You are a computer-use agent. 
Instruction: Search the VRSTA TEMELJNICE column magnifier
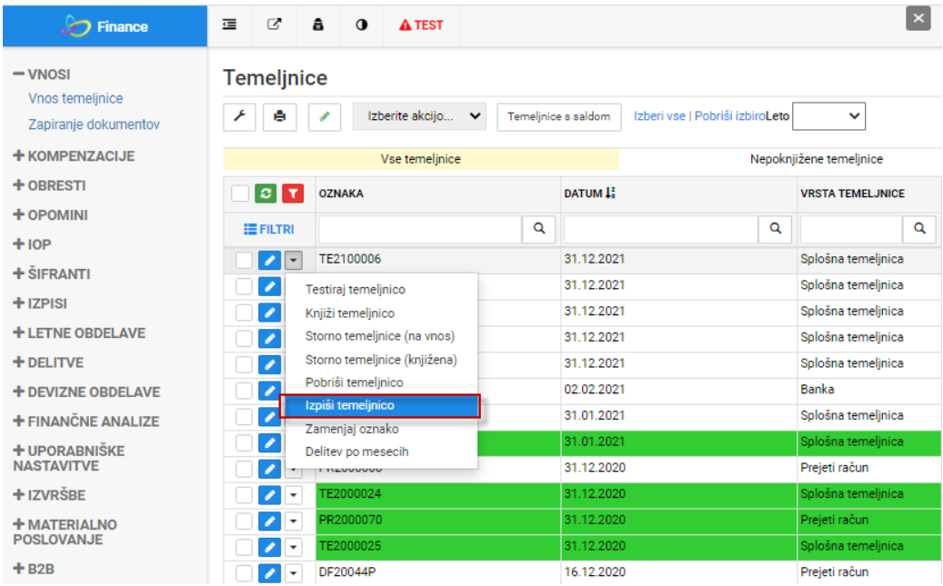pyautogui.click(x=919, y=229)
